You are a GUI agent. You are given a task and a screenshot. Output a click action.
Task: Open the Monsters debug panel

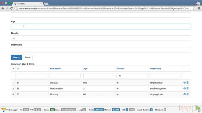tap(161, 110)
